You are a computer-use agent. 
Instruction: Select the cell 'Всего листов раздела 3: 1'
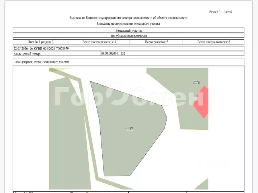click(x=99, y=42)
